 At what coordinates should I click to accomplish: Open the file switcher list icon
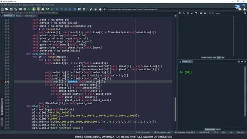coord(20,9)
